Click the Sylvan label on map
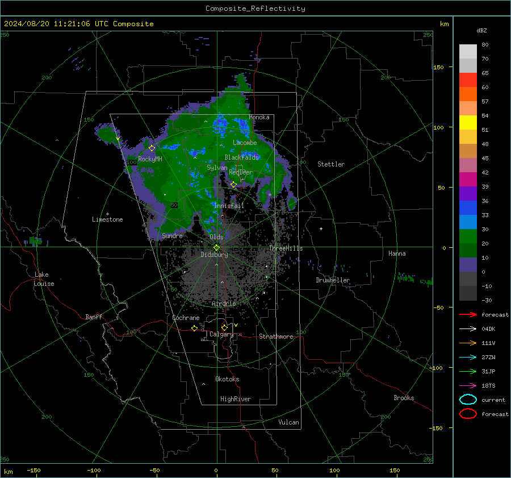511x478 pixels. click(217, 168)
